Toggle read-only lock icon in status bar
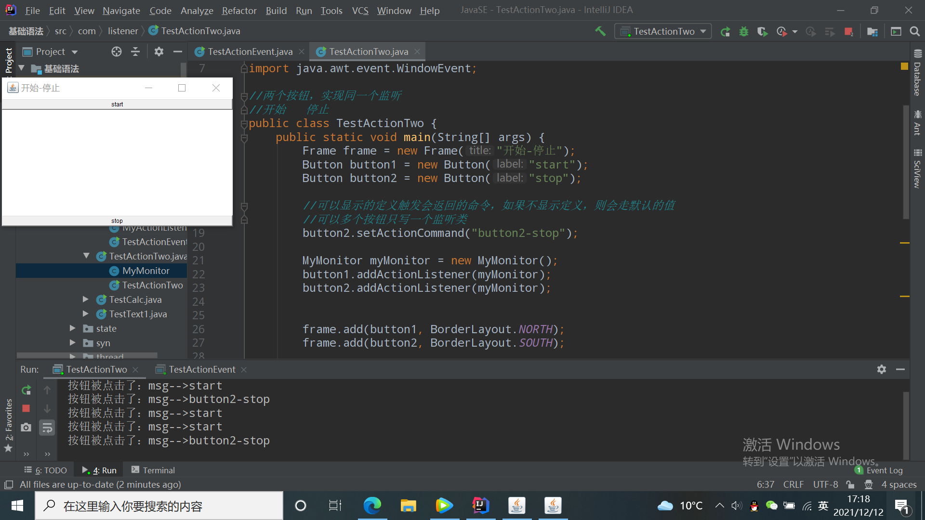The image size is (925, 520). point(850,484)
